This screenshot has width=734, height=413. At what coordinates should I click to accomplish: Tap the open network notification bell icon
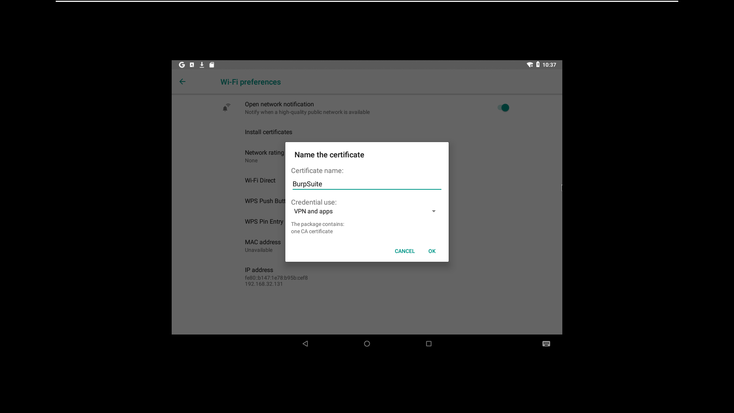coord(227,108)
